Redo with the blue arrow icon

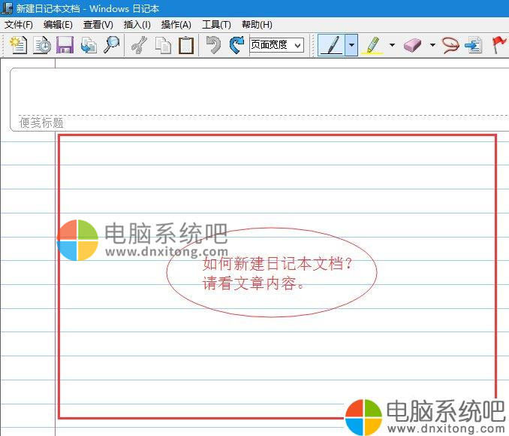tap(236, 45)
